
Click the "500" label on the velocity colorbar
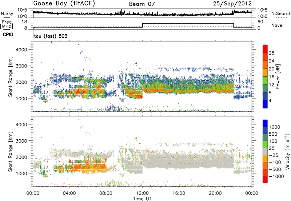pos(274,134)
